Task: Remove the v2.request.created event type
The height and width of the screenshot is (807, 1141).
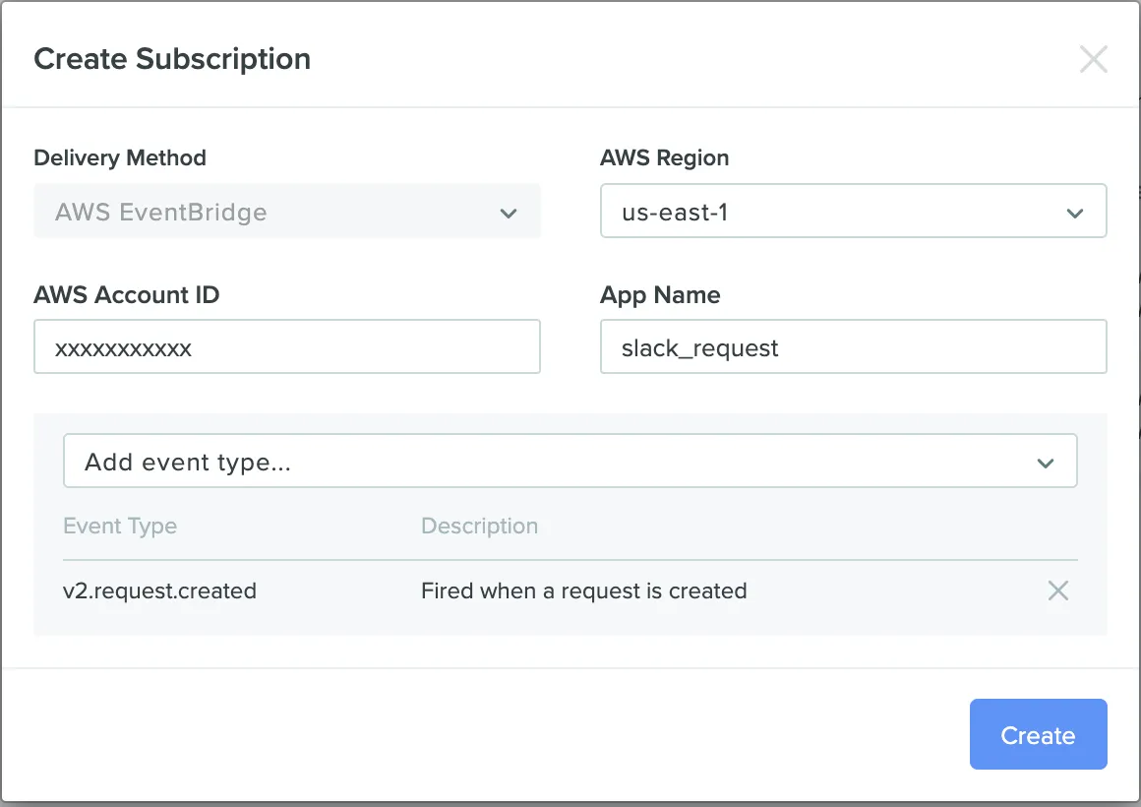Action: pyautogui.click(x=1058, y=590)
